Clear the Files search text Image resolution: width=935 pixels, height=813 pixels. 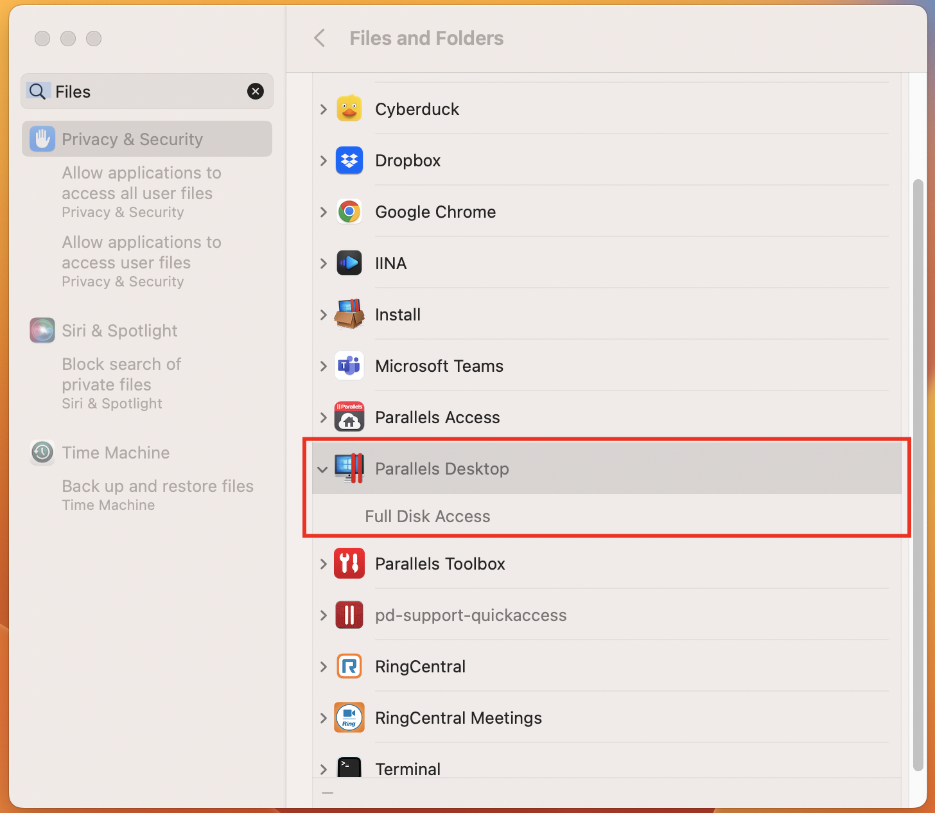point(256,91)
